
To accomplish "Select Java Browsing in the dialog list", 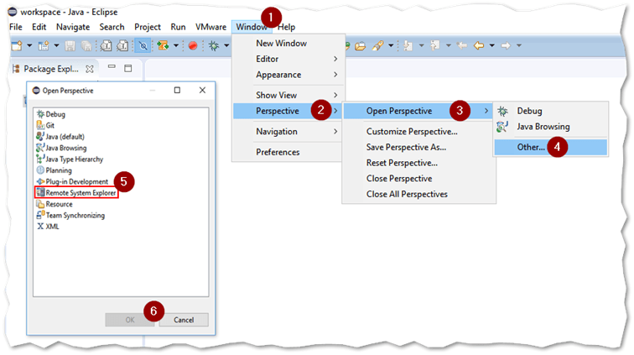I will pyautogui.click(x=61, y=149).
